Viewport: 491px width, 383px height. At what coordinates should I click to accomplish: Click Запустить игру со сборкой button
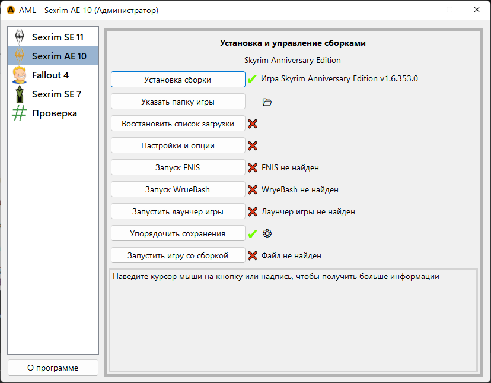pyautogui.click(x=178, y=255)
